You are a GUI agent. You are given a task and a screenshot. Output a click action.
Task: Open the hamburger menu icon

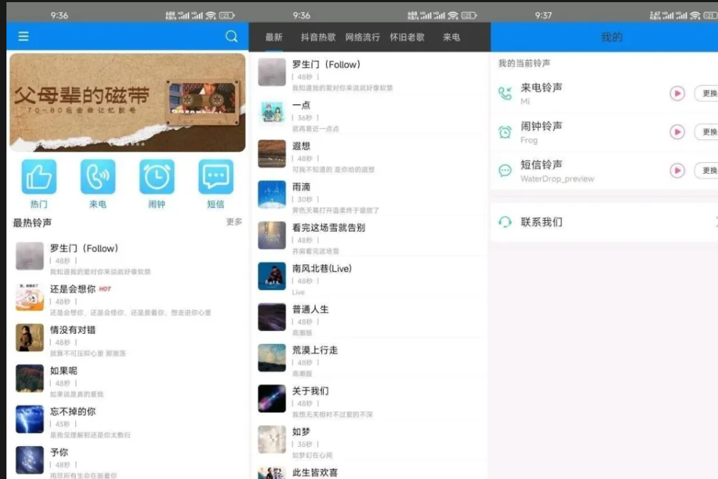coord(24,36)
